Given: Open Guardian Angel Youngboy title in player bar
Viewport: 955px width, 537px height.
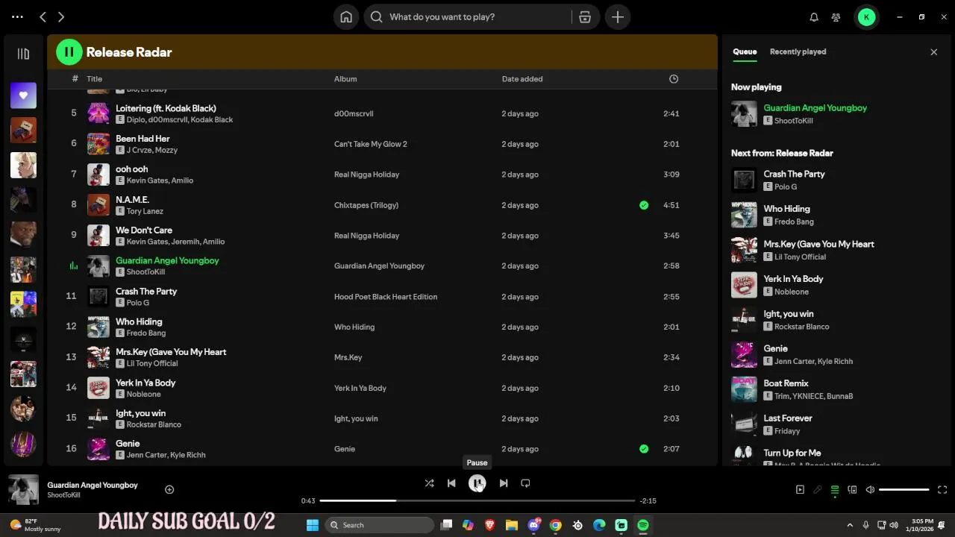Looking at the screenshot, I should [93, 485].
